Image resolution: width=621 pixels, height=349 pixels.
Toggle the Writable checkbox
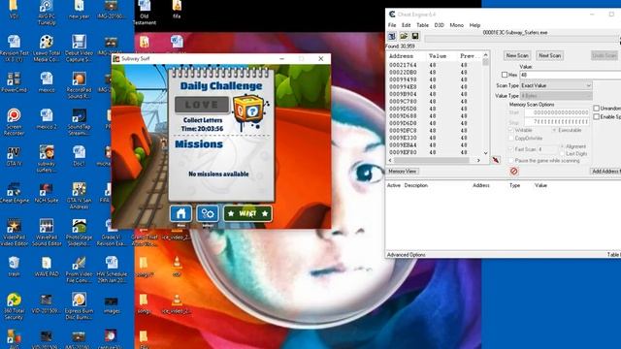[511, 130]
